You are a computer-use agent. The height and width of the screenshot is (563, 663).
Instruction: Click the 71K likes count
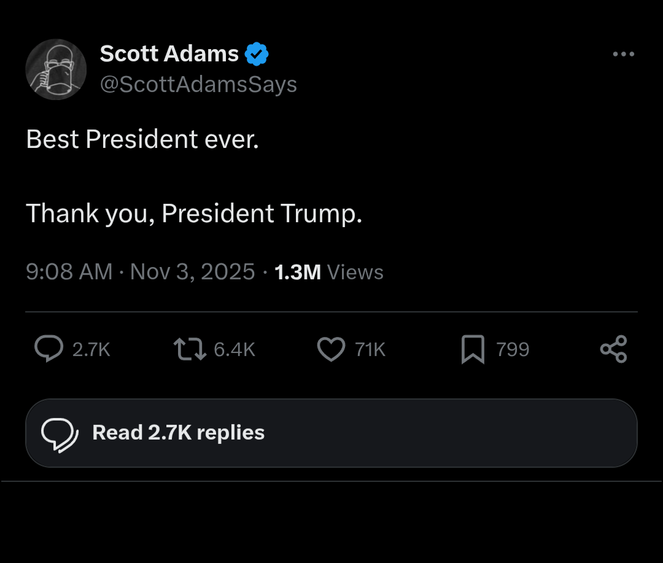click(x=370, y=349)
